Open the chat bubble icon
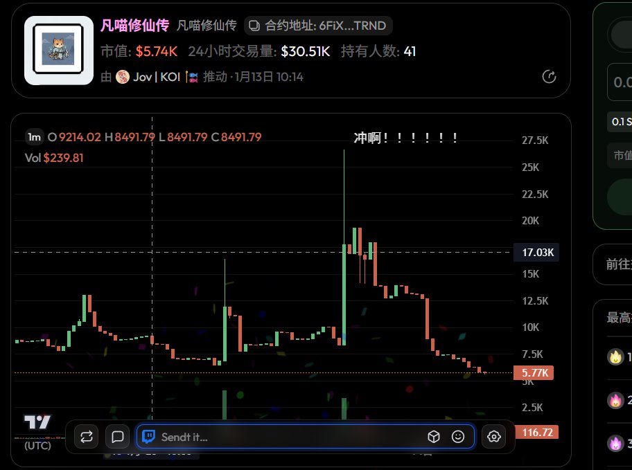Screen dimensions: 632x470 coord(117,437)
